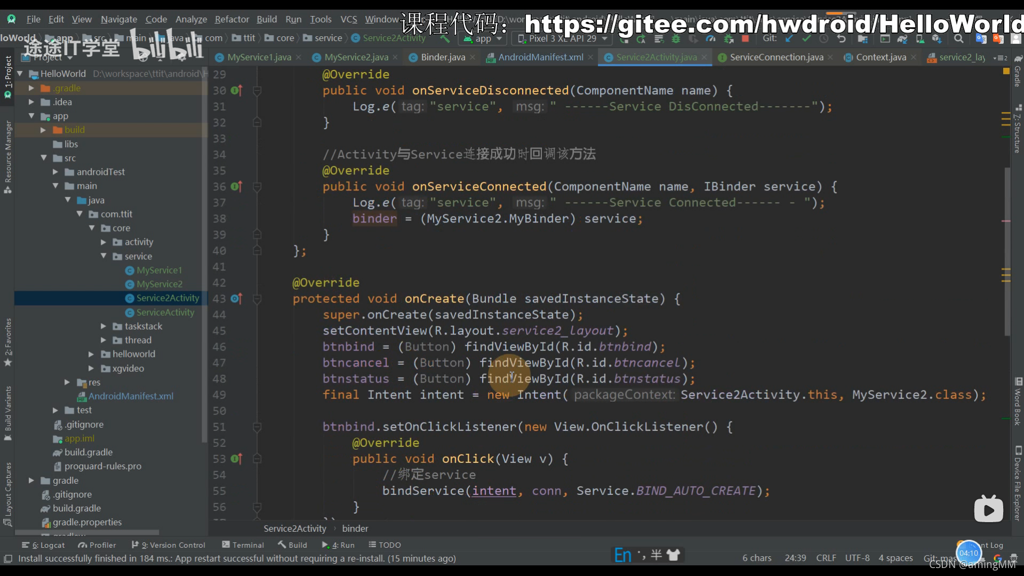Viewport: 1024px width, 576px height.
Task: Click the Git Revert arrow icon
Action: (841, 38)
